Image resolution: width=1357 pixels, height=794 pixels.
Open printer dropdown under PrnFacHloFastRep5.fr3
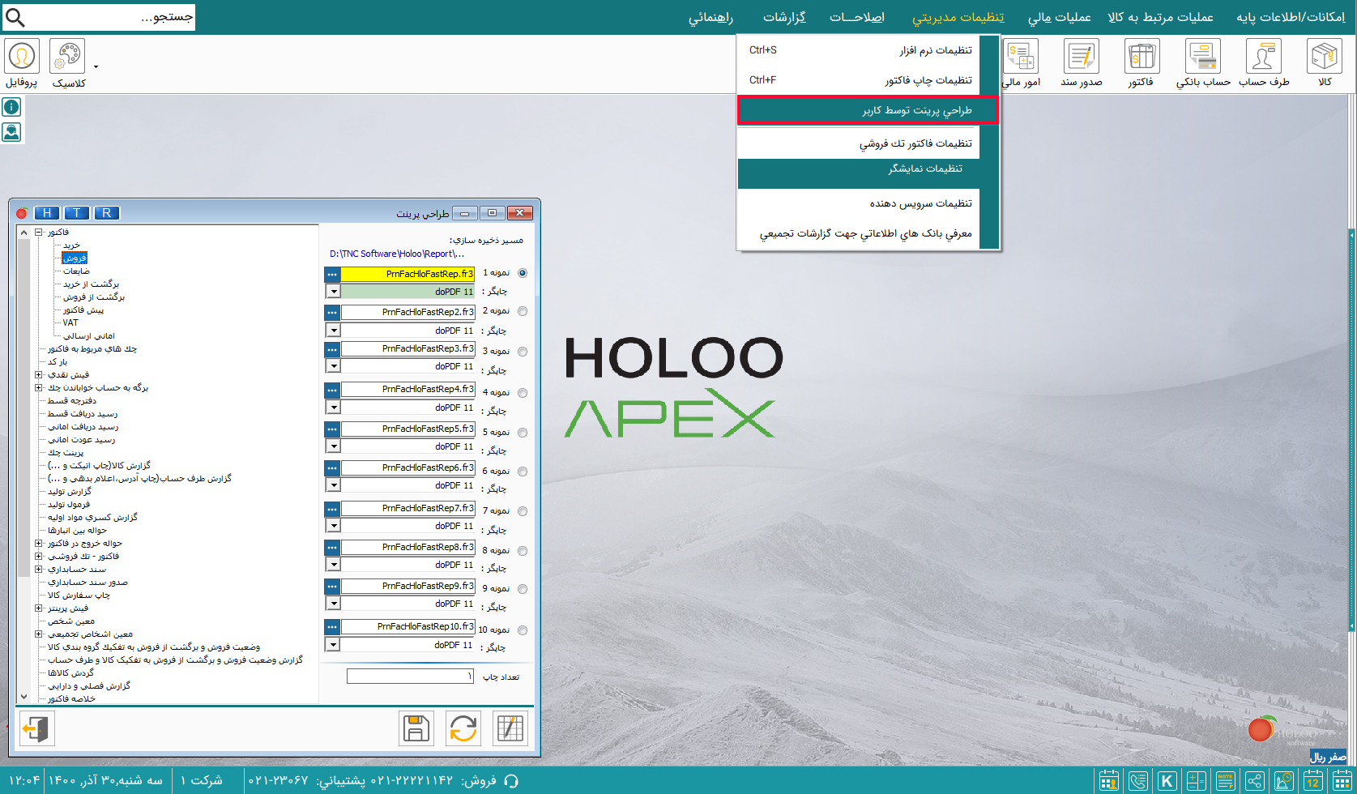(x=332, y=446)
